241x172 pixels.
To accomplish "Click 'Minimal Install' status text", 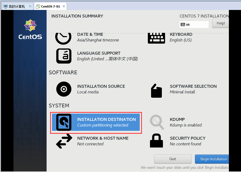I will point(183,92).
